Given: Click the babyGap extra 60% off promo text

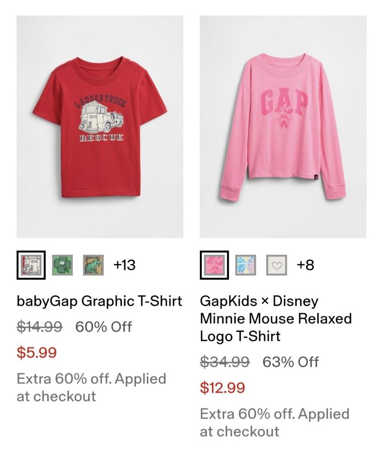Looking at the screenshot, I should coord(91,387).
